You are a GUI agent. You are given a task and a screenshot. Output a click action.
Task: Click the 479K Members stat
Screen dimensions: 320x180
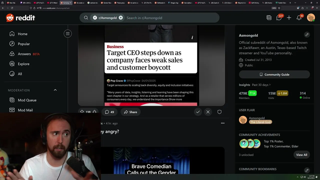click(x=247, y=95)
